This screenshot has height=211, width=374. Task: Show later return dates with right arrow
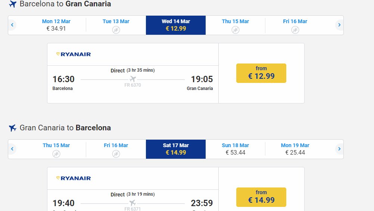point(339,149)
